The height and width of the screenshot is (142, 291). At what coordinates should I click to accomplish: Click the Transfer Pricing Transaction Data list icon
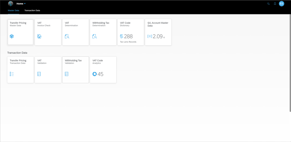click(12, 74)
